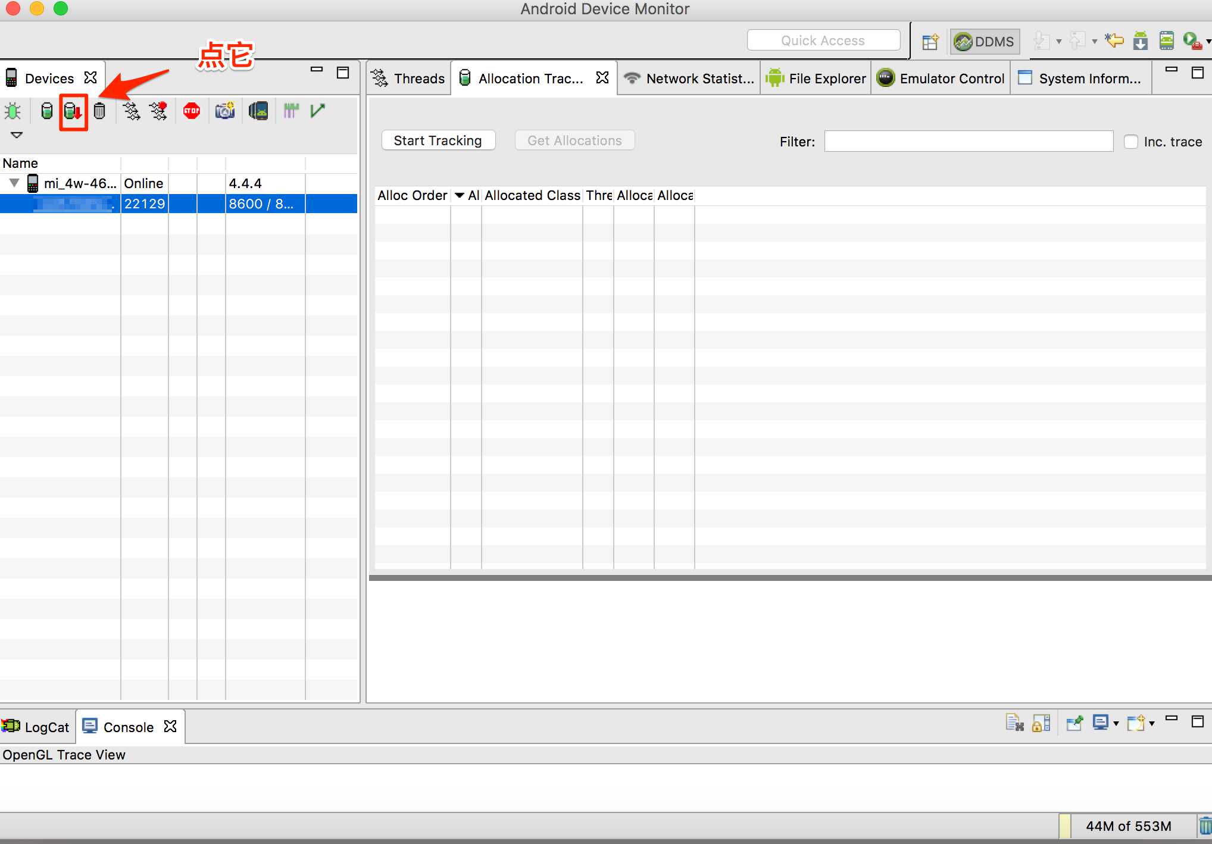Screen dimensions: 1212x844
Task: Switch to the LogCat tab
Action: (x=37, y=727)
